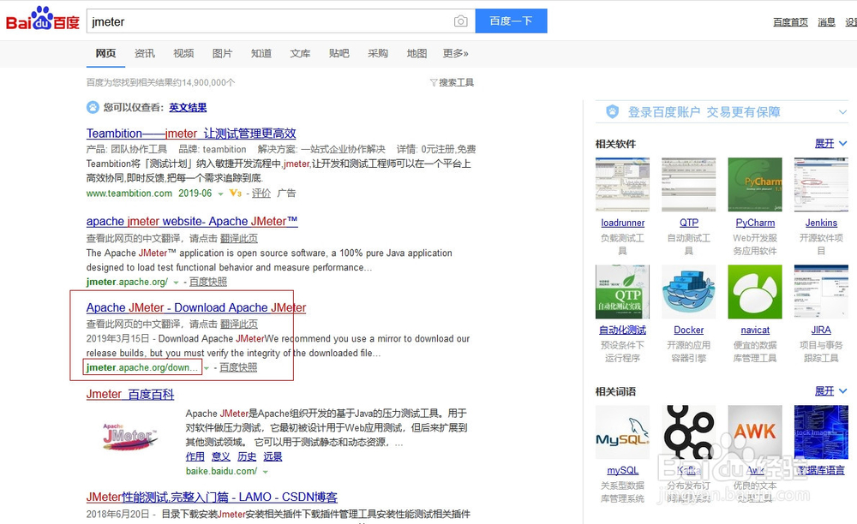
Task: Open dropdown arrow after baike.baidu.com/
Action: pos(266,472)
